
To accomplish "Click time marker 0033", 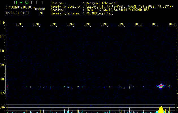I will click(x=53, y=24).
